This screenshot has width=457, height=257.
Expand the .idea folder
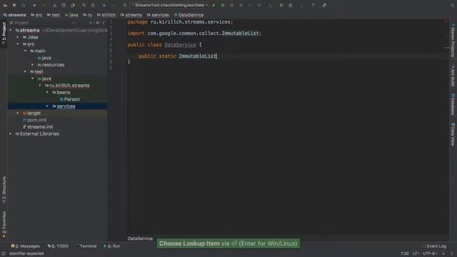[x=18, y=37]
